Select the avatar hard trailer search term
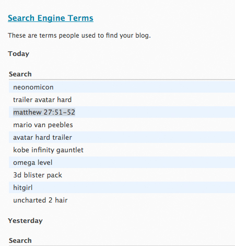235x246 pixels. (42, 137)
